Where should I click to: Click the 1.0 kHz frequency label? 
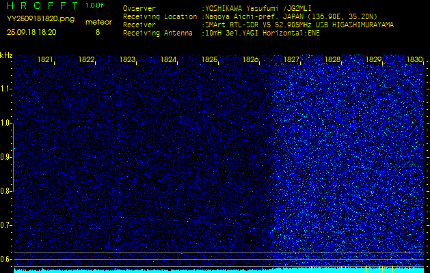coord(6,123)
